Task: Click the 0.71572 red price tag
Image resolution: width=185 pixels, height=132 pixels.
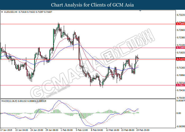Action: [180, 59]
